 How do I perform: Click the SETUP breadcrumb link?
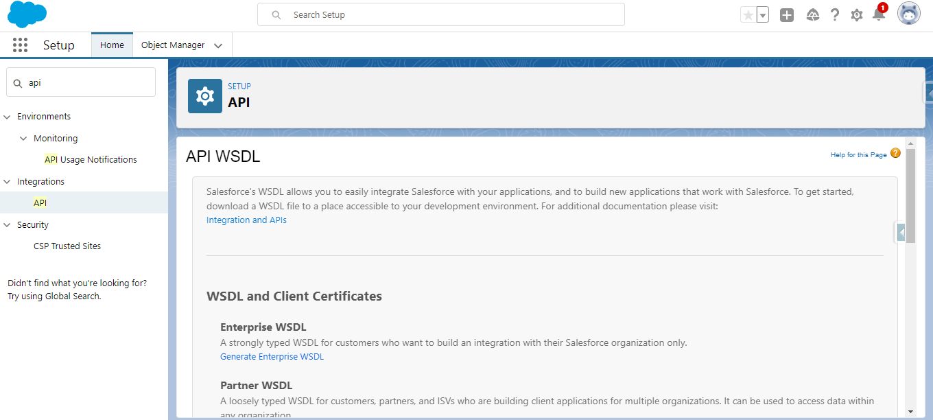tap(239, 86)
